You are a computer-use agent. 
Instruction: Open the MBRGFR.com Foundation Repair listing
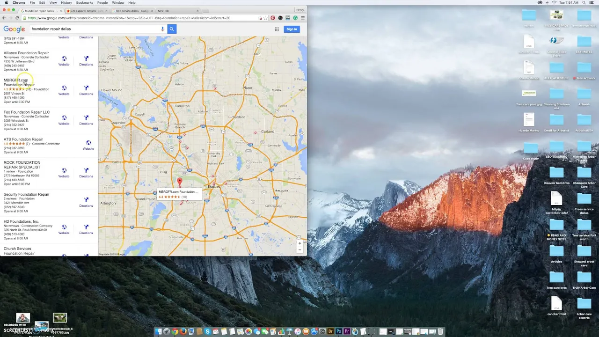19,82
